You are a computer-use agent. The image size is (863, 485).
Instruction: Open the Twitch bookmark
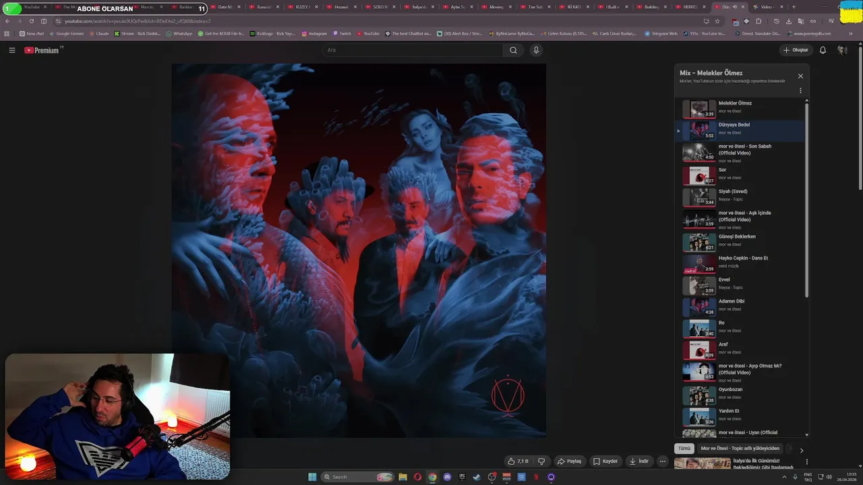pos(341,33)
